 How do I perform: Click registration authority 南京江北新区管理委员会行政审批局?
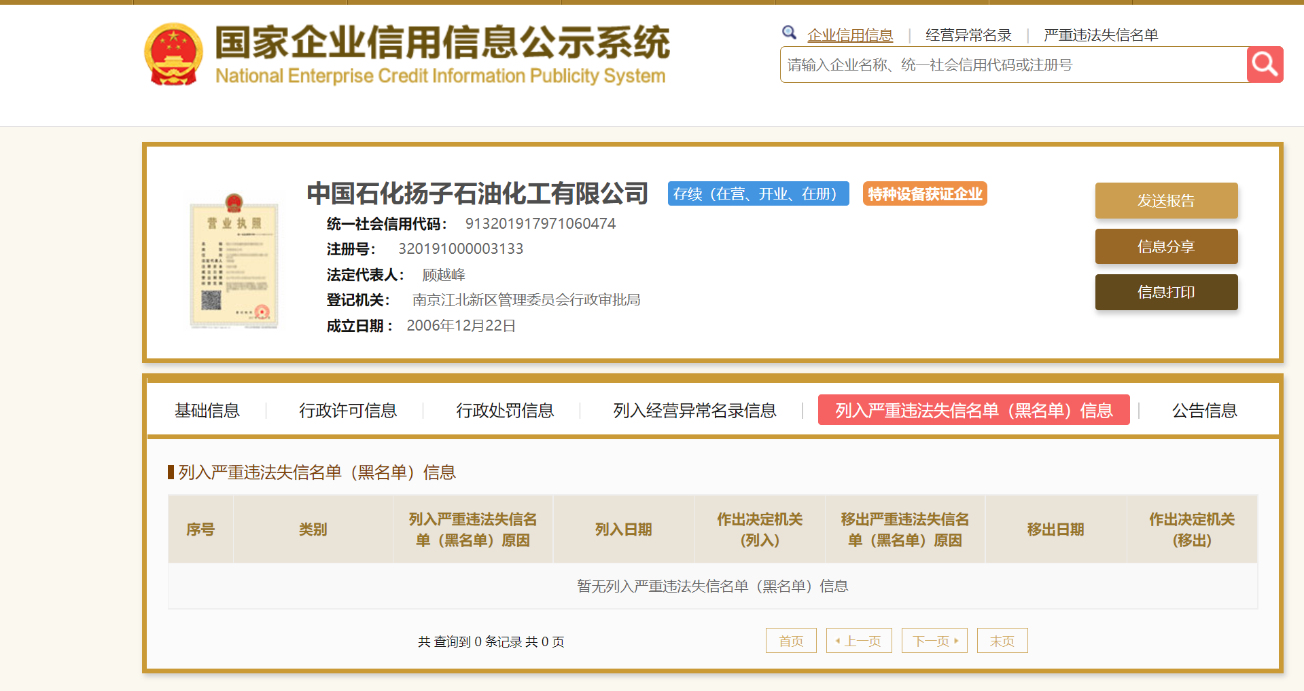[x=526, y=300]
